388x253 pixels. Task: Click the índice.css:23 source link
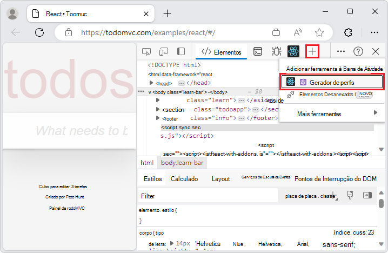click(353, 232)
